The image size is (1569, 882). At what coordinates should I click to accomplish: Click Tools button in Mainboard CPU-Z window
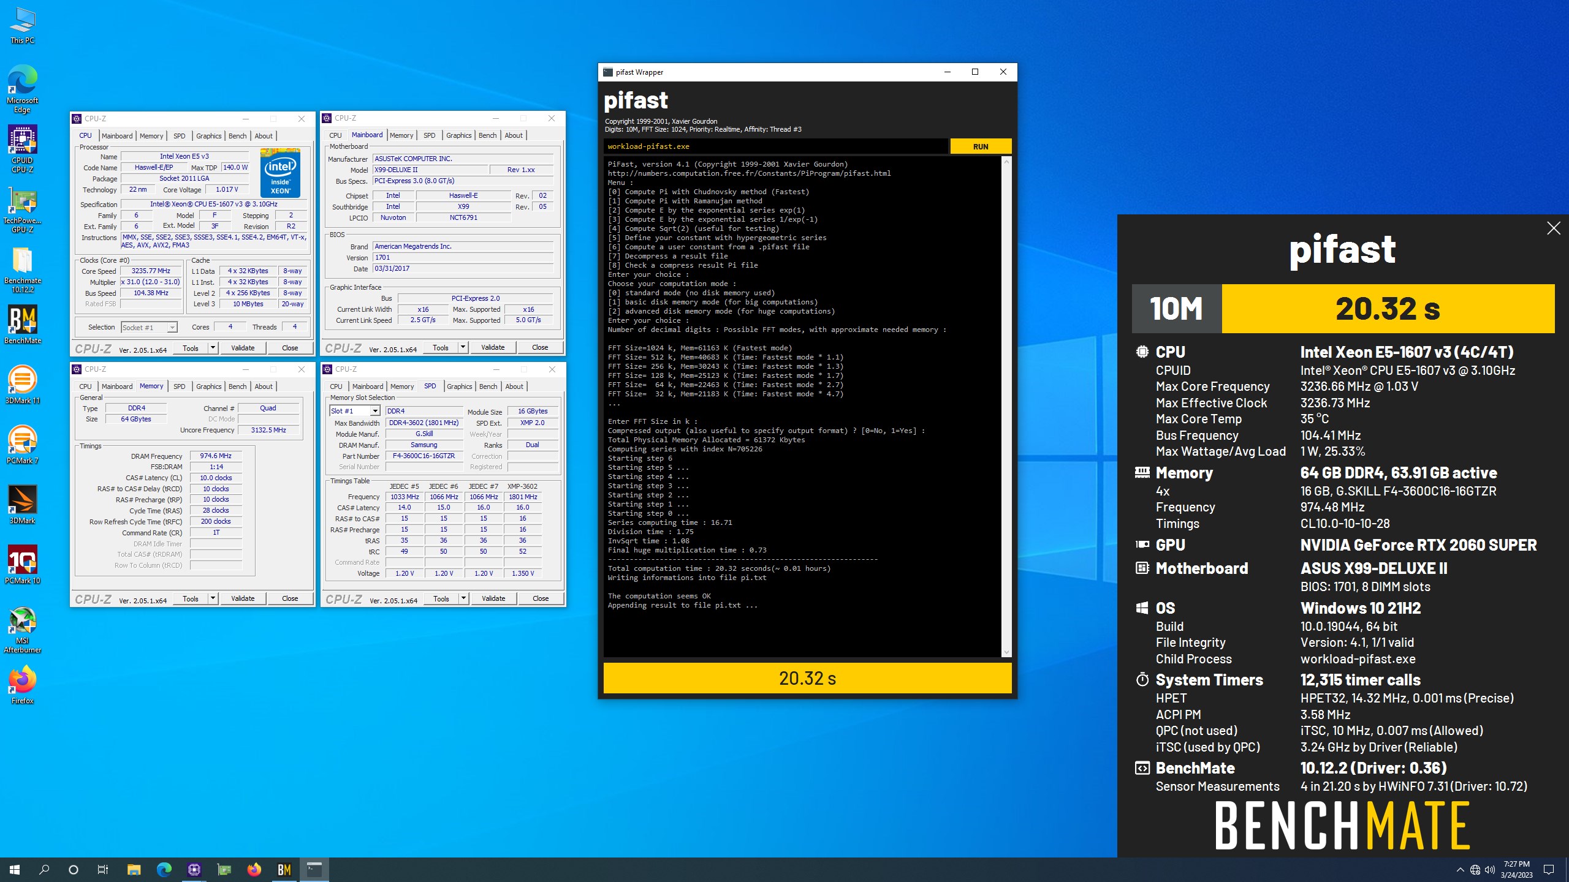point(441,347)
